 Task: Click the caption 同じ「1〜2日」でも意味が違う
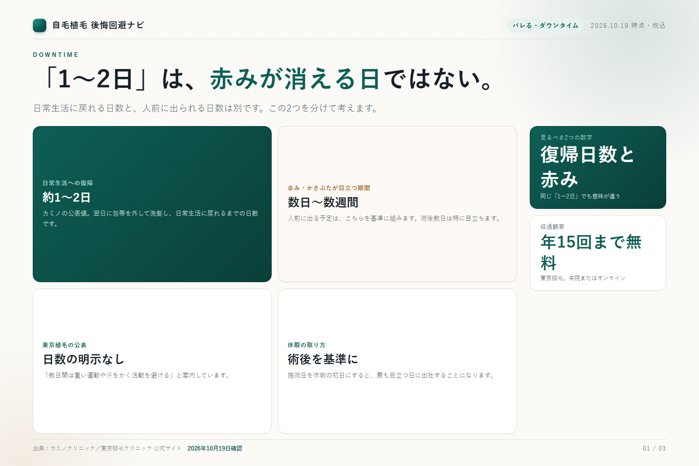click(580, 196)
